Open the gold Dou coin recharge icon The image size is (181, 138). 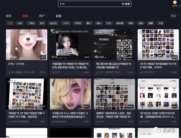click(175, 2)
